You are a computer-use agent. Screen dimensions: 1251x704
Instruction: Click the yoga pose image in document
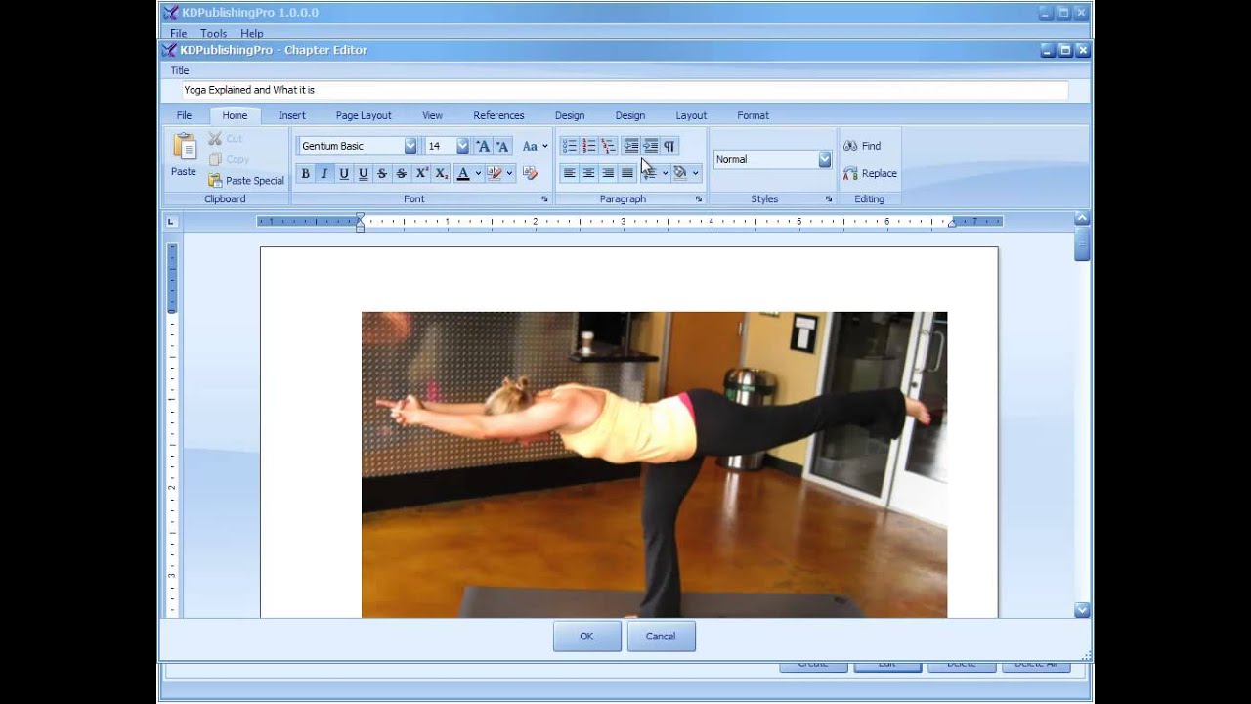pyautogui.click(x=654, y=464)
